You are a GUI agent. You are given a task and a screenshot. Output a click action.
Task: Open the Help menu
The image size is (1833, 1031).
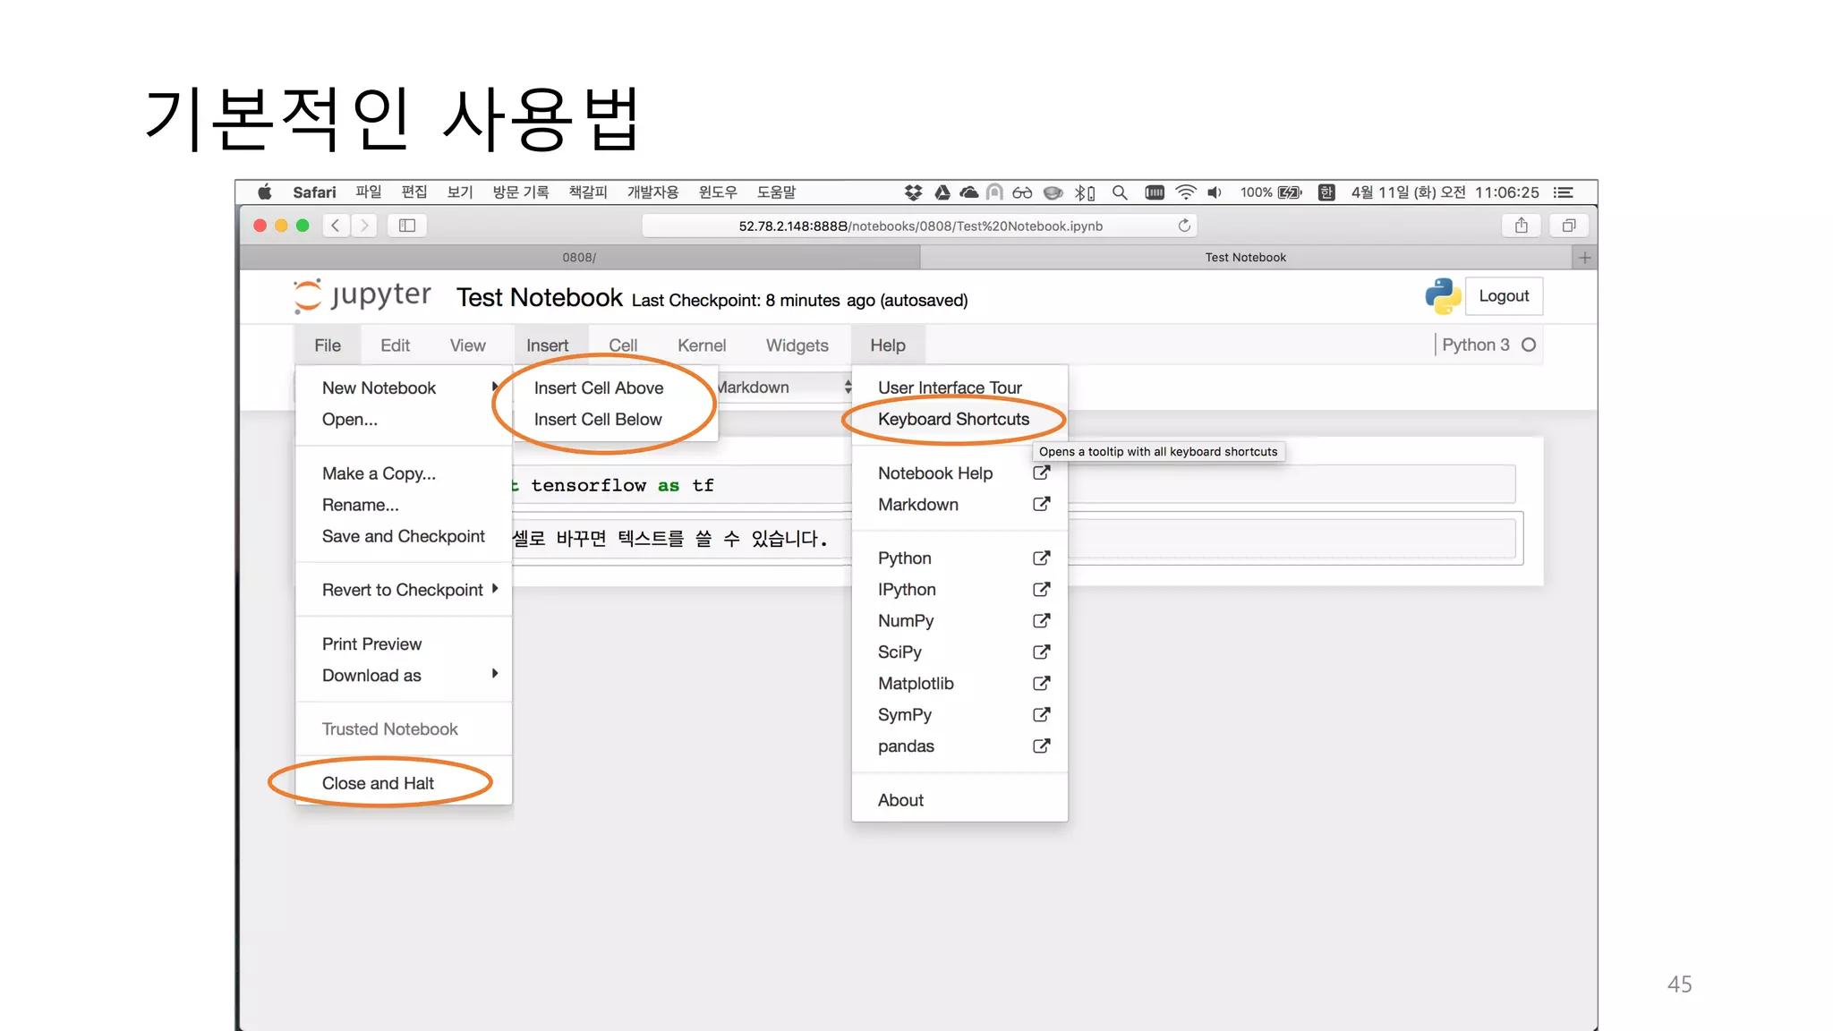coord(888,345)
